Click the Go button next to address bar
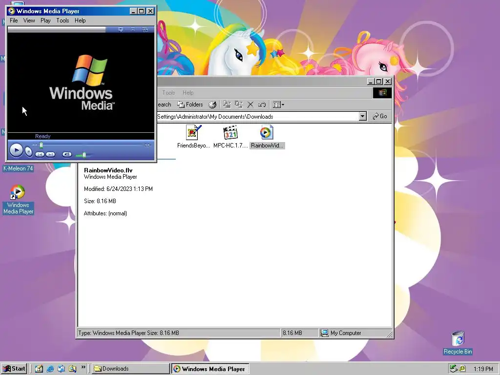 point(380,116)
